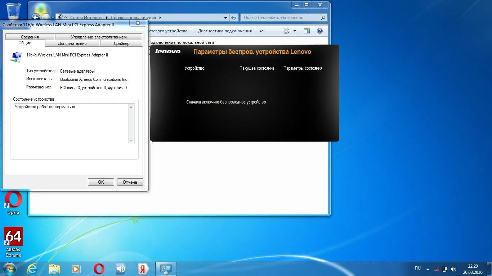
Task: Click the Параметры состояния column header
Action: coord(303,68)
